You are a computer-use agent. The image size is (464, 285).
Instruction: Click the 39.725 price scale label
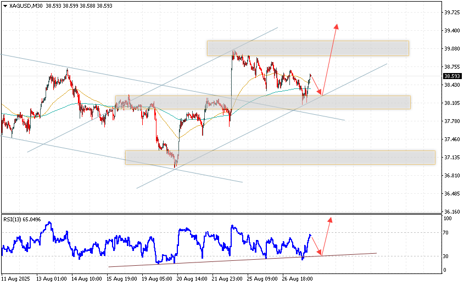(x=452, y=13)
